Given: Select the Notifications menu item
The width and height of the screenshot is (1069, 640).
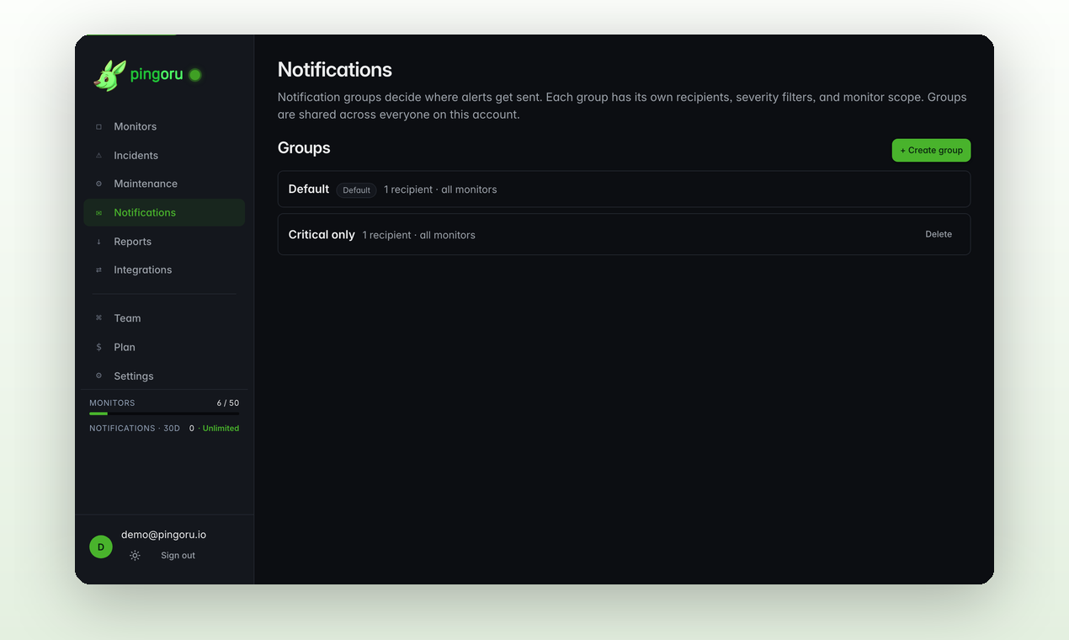Looking at the screenshot, I should (164, 212).
